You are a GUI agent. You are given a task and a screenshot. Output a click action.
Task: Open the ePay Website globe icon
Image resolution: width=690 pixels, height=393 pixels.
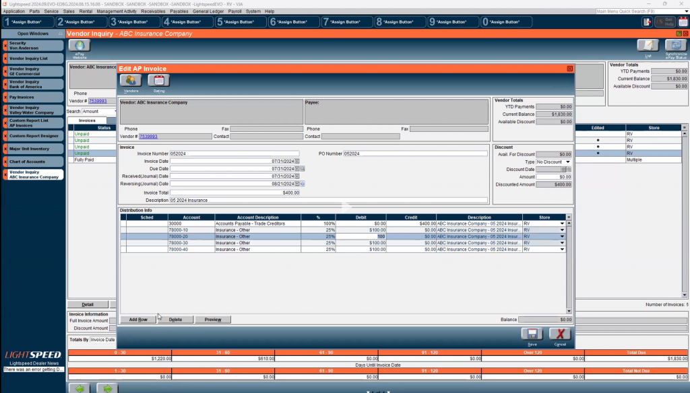point(80,46)
